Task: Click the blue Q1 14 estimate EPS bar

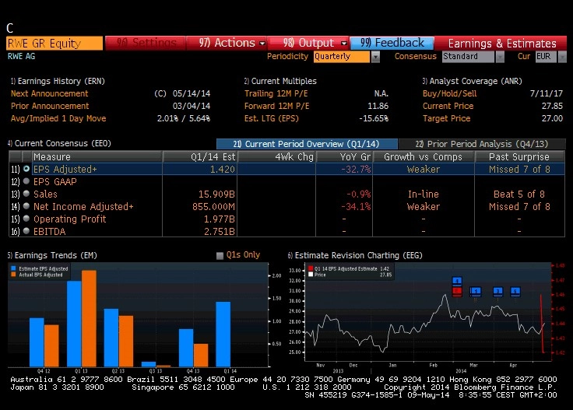Action: pos(223,334)
